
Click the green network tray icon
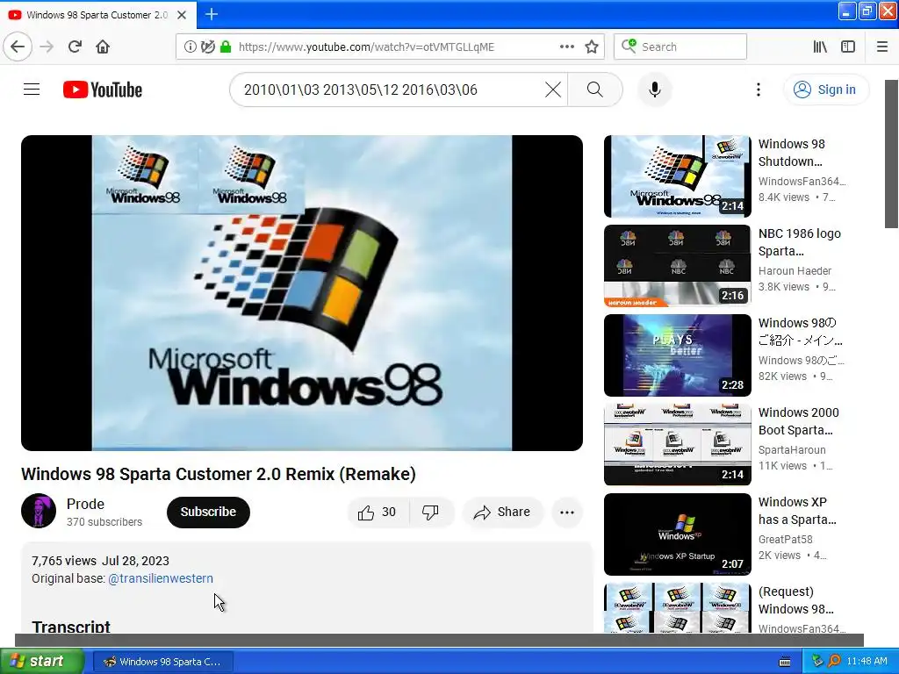click(x=817, y=662)
